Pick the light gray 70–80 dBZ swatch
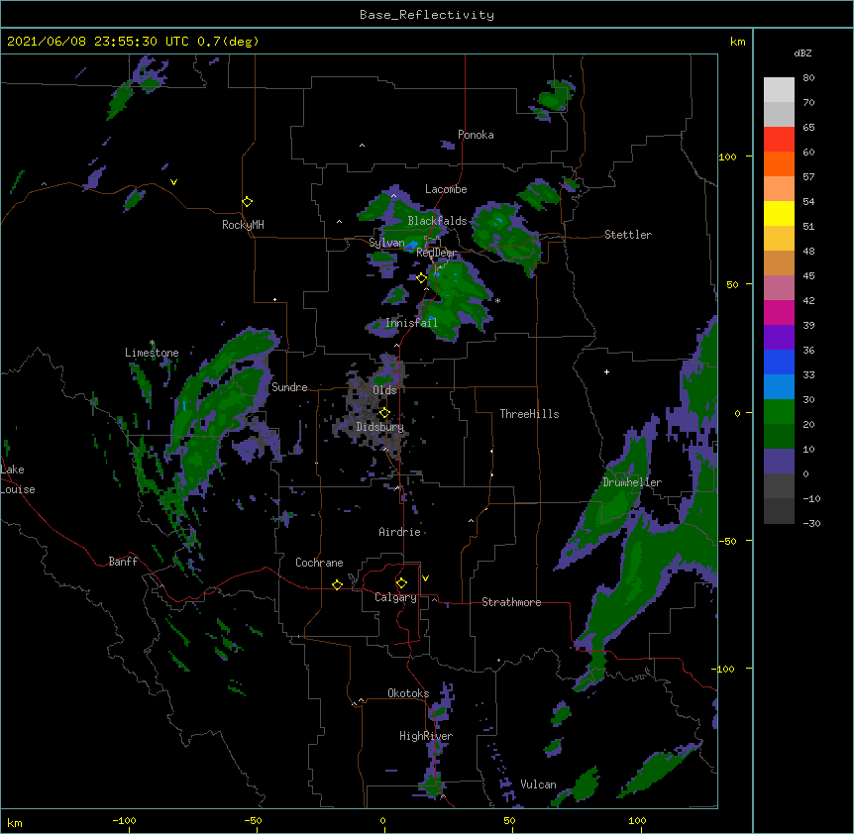The width and height of the screenshot is (854, 834). pos(779,89)
